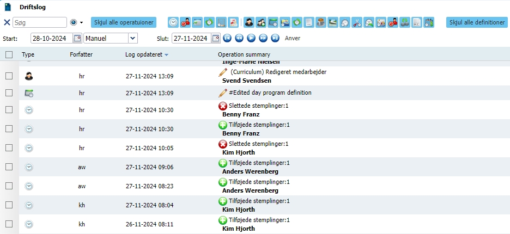Click calendar type icon in Edited day program row
This screenshot has width=510, height=234.
pos(29,93)
